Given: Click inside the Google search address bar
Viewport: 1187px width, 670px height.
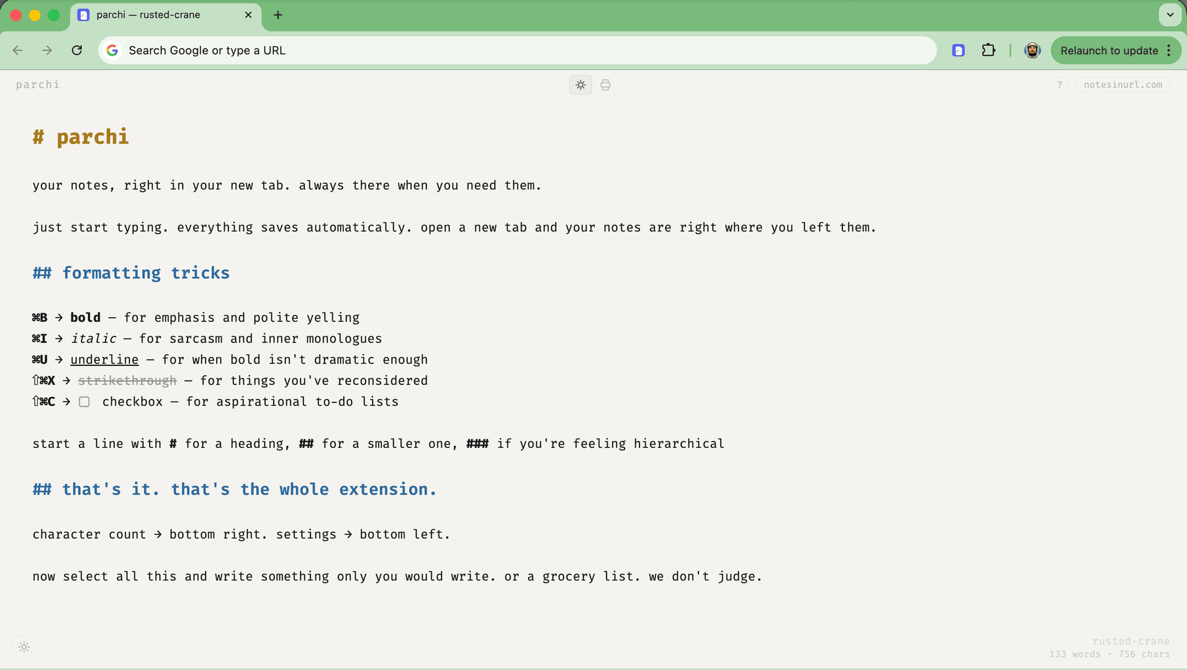Looking at the screenshot, I should coord(435,50).
